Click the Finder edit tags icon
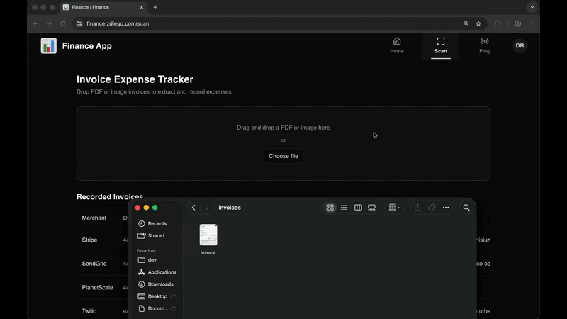Viewport: 567px width, 319px height. tap(432, 208)
